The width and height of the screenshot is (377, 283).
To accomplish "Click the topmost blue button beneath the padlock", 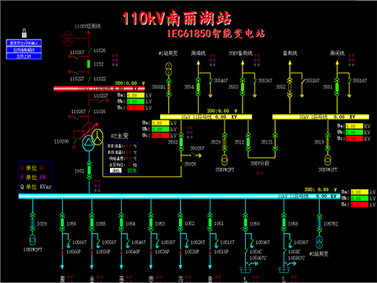I will [x=24, y=43].
